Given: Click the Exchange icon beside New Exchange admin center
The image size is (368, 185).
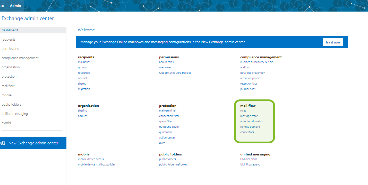Looking at the screenshot, I should click(3, 143).
